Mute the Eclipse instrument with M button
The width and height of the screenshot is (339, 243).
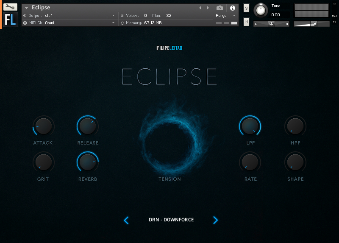click(246, 22)
